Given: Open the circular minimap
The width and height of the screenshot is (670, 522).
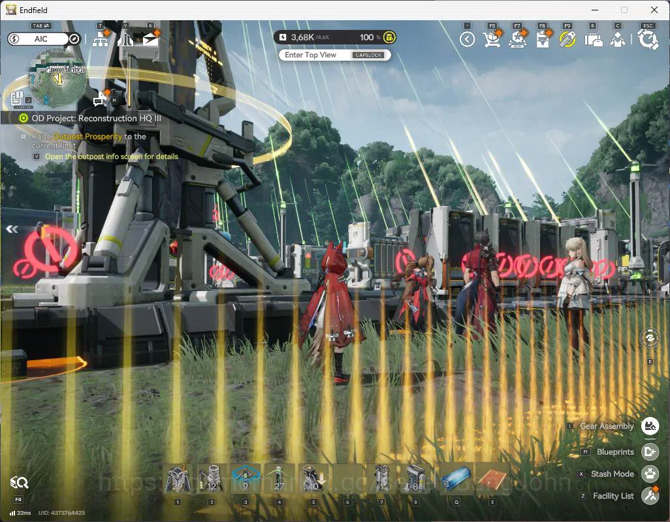Looking at the screenshot, I should click(57, 78).
